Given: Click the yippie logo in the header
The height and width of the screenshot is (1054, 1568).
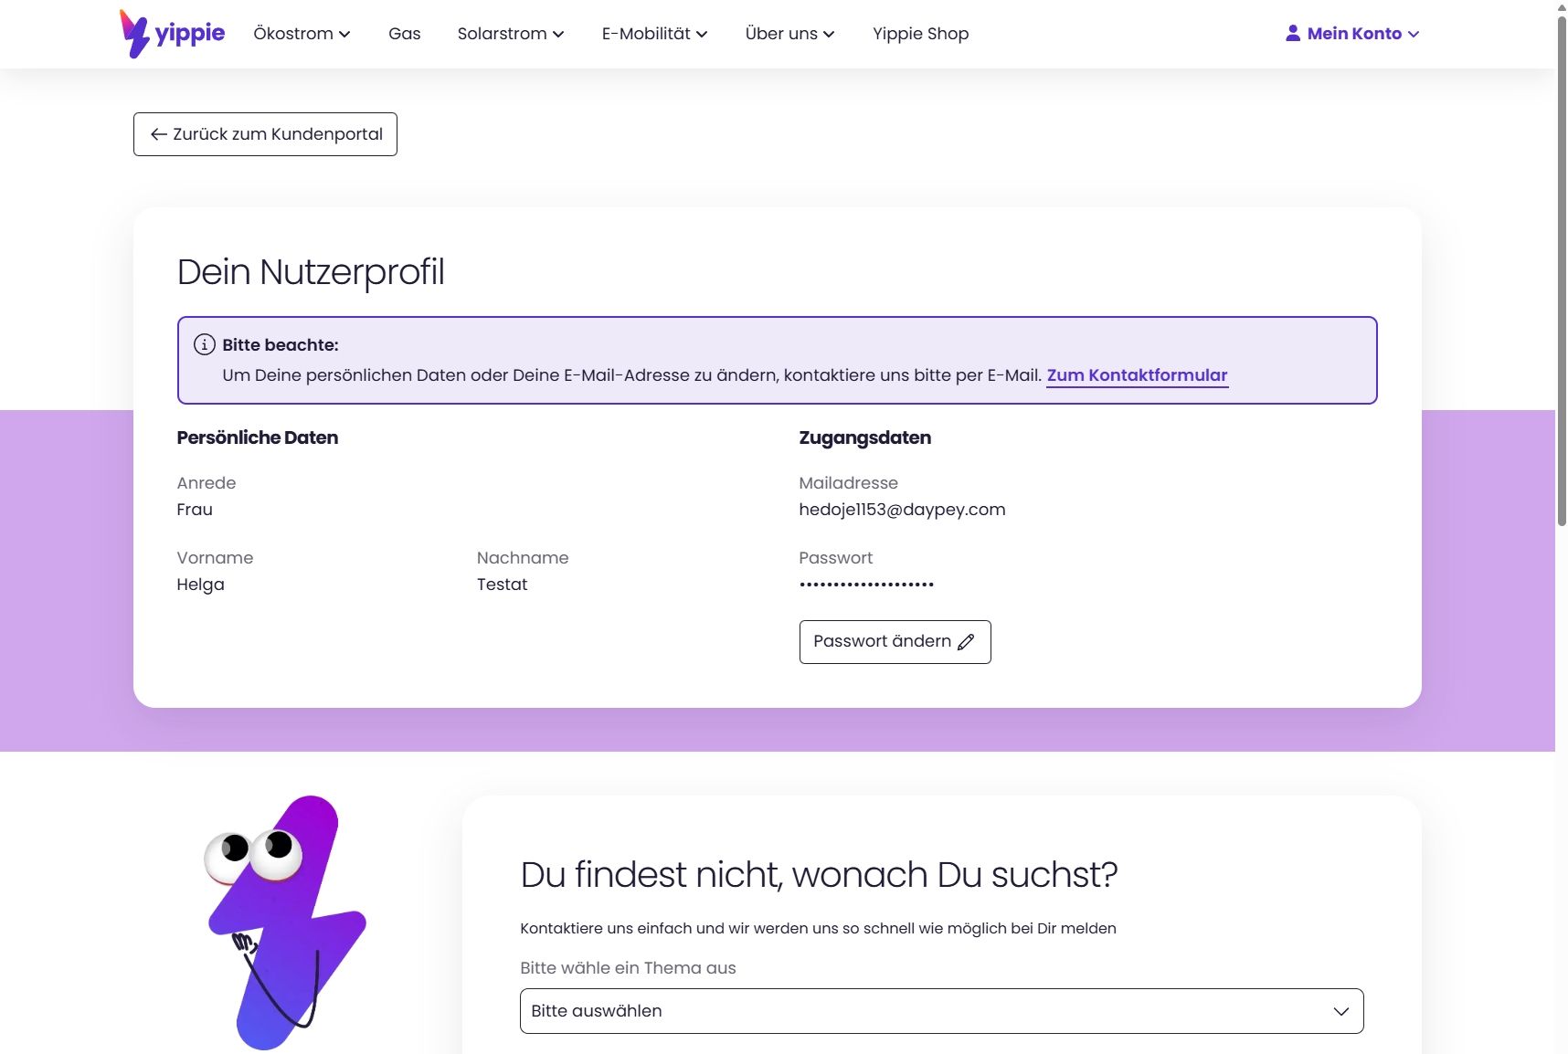Looking at the screenshot, I should (x=173, y=34).
